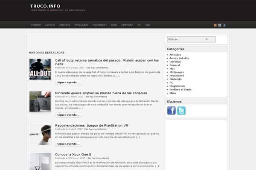The image size is (256, 170).
Task: Click Sigue Leyendo for PlayStation VR article
Action: click(68, 144)
